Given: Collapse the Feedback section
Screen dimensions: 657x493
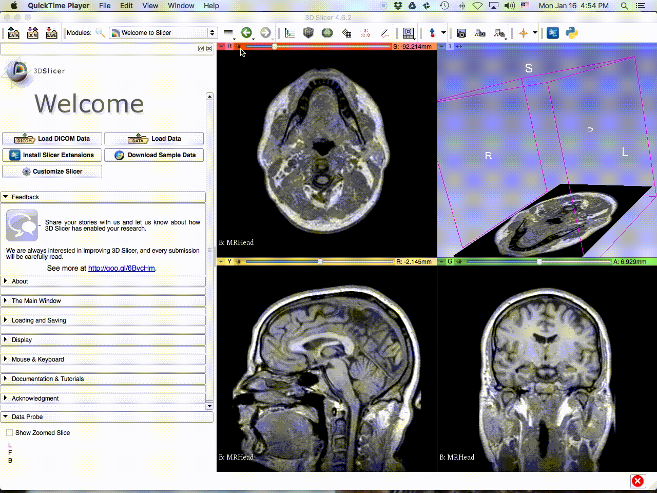Looking at the screenshot, I should (103, 197).
